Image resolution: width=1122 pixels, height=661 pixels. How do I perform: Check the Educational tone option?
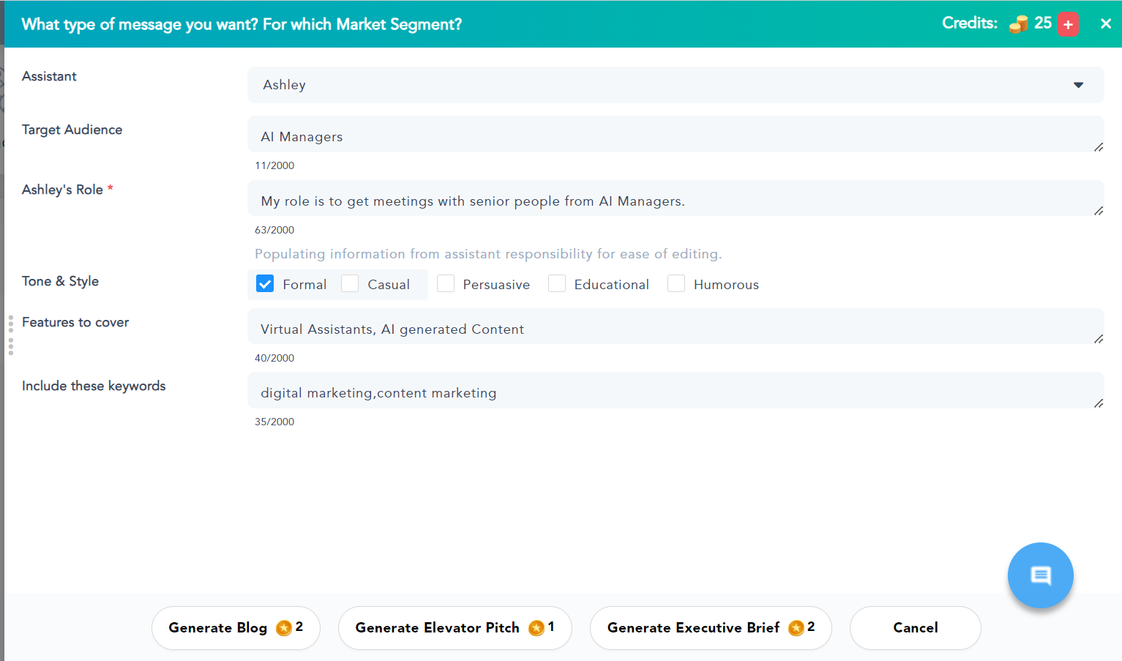point(557,284)
